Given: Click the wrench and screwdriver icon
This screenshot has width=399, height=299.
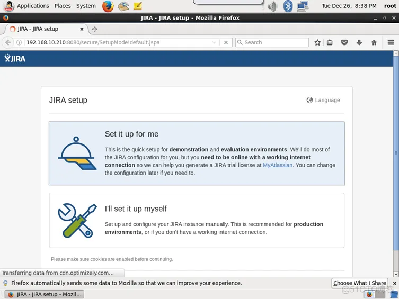Looking at the screenshot, I should pos(77,221).
